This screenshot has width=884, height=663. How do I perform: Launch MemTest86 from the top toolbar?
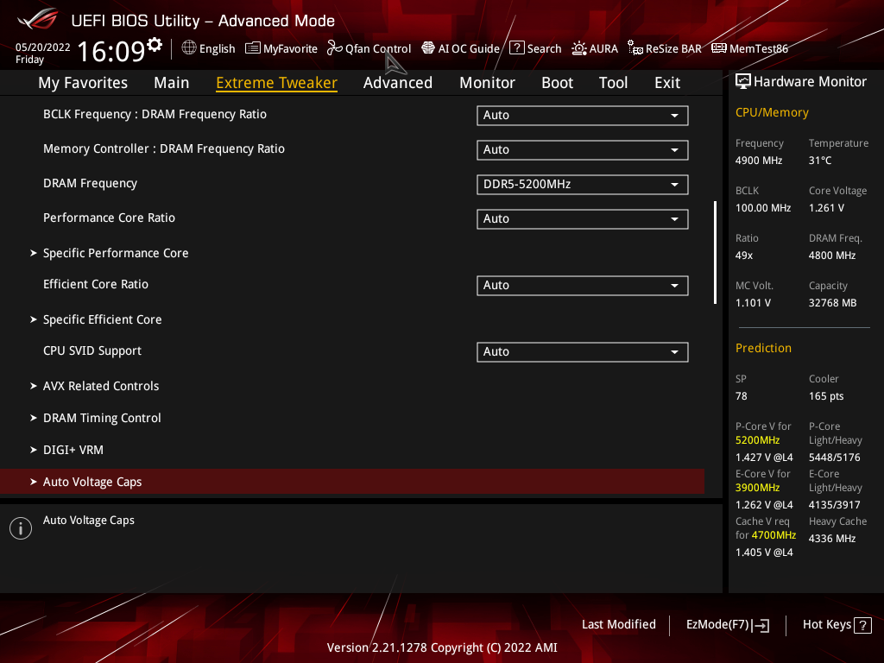(x=749, y=48)
